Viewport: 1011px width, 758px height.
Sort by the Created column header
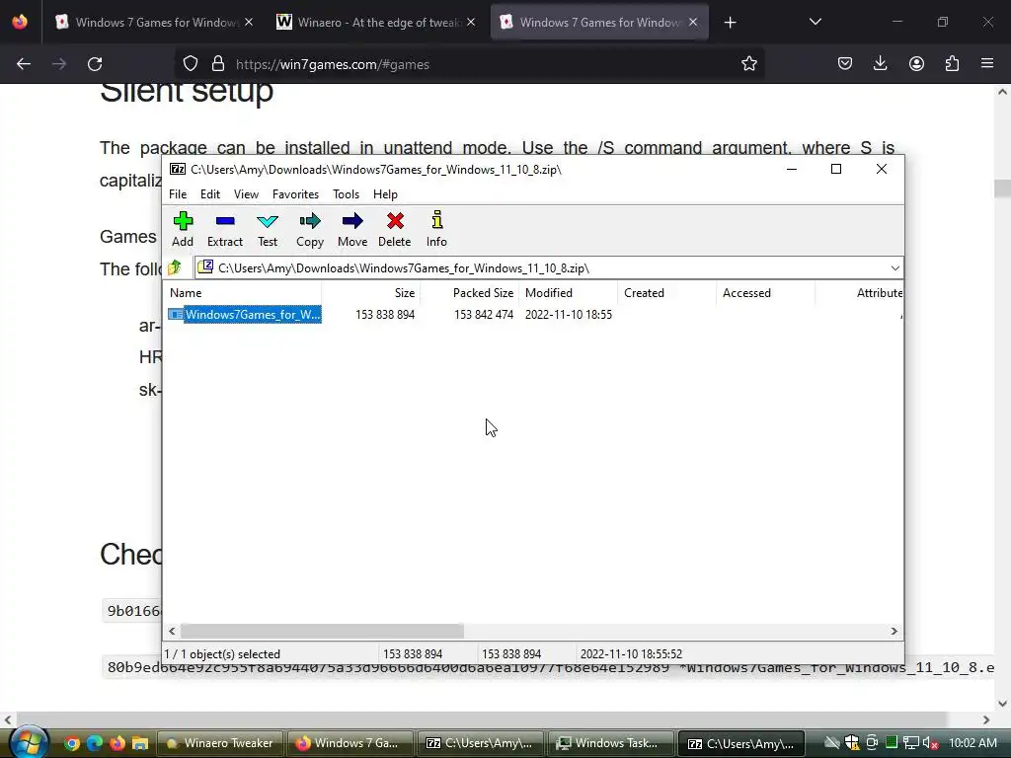[x=666, y=292]
